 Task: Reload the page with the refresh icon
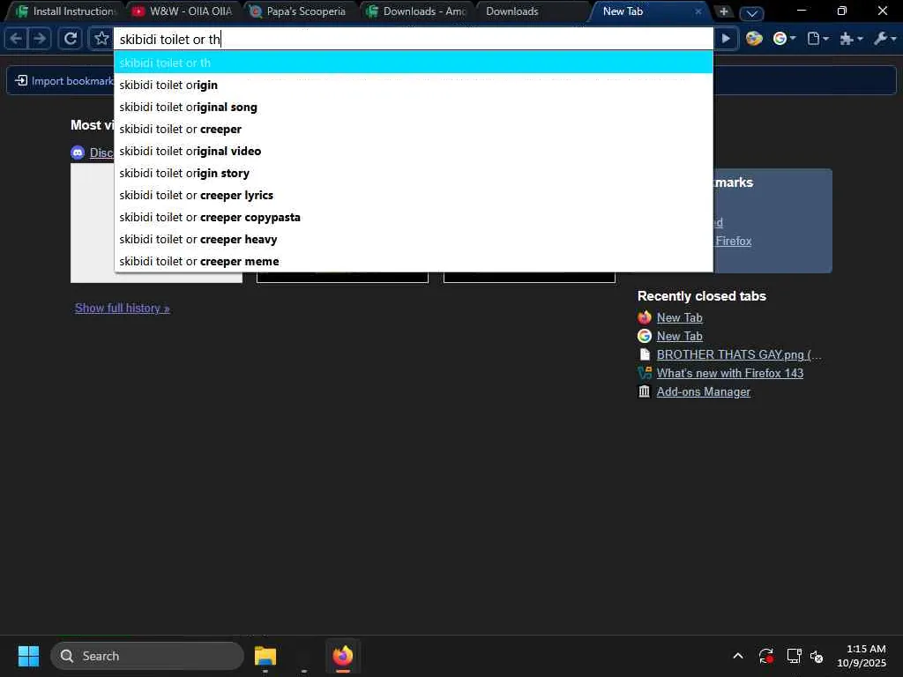click(71, 39)
